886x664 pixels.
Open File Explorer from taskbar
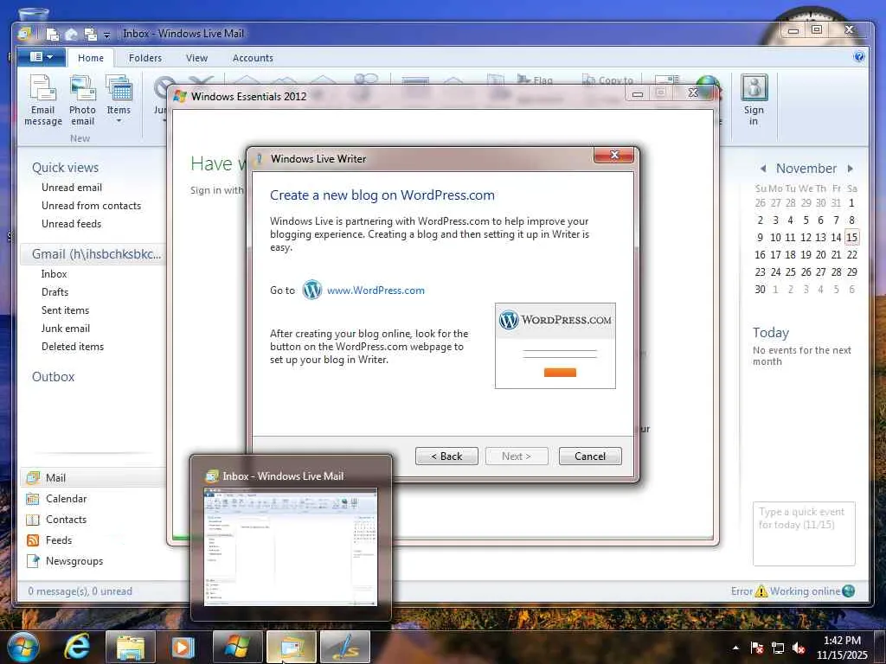click(x=130, y=647)
